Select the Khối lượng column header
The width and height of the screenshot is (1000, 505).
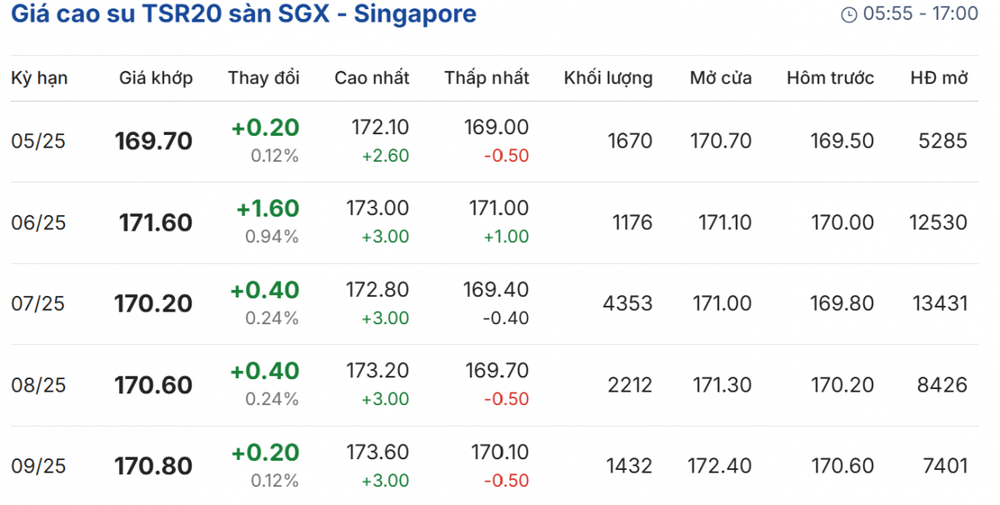coord(607,78)
